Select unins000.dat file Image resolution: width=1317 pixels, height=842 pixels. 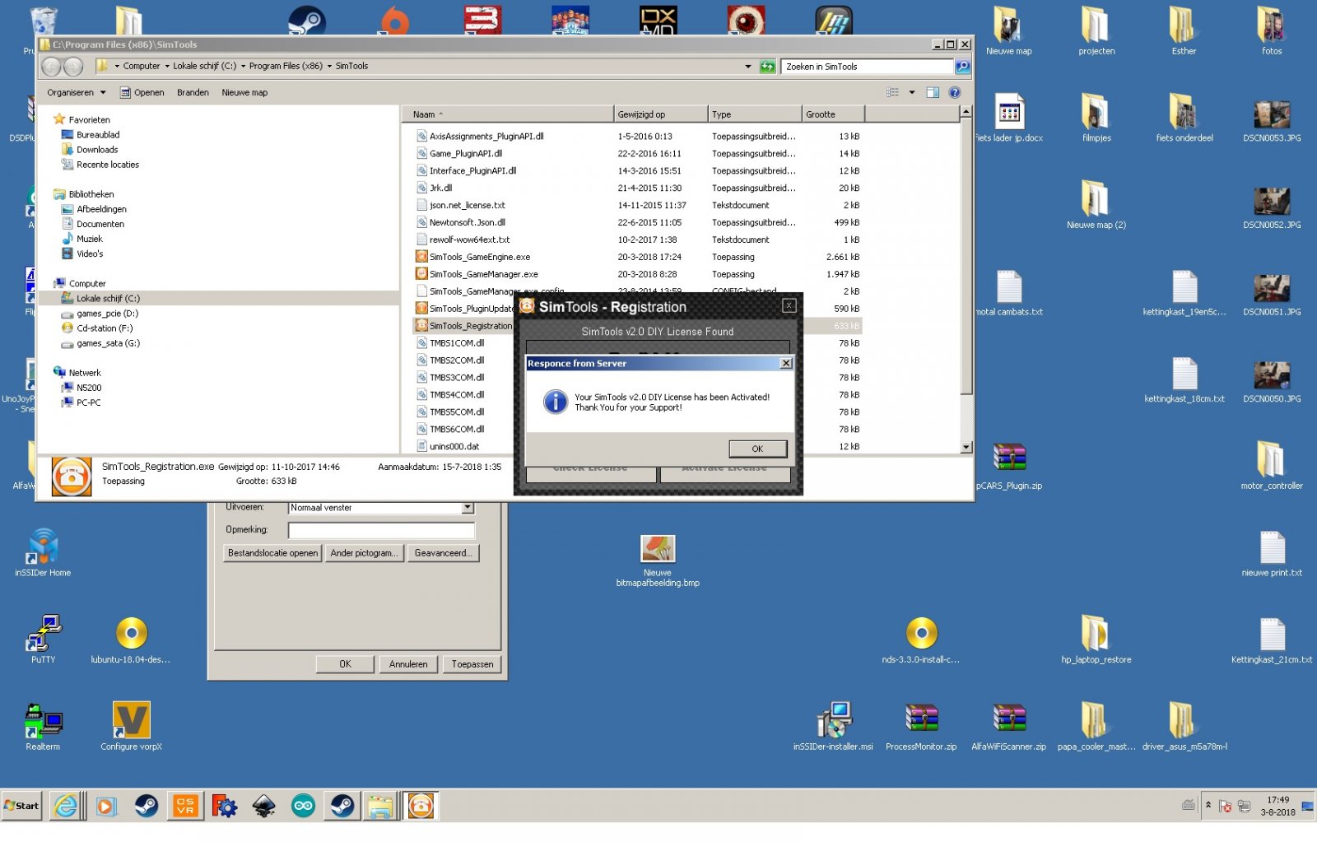454,446
